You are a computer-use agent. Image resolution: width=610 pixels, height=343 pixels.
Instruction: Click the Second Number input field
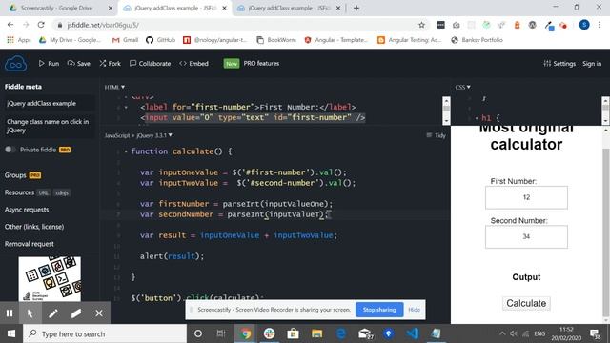point(526,237)
